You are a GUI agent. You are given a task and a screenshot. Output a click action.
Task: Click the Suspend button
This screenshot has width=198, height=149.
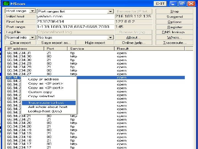(x=175, y=17)
